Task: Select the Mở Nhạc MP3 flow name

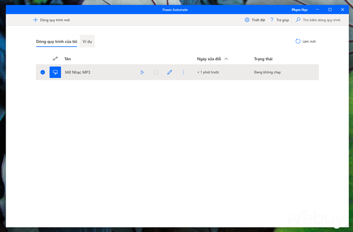Action: tap(77, 72)
